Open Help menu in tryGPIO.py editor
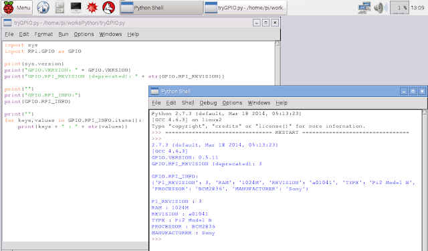 [133, 34]
